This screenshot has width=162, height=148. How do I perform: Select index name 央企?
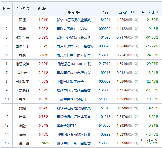[x=22, y=99]
